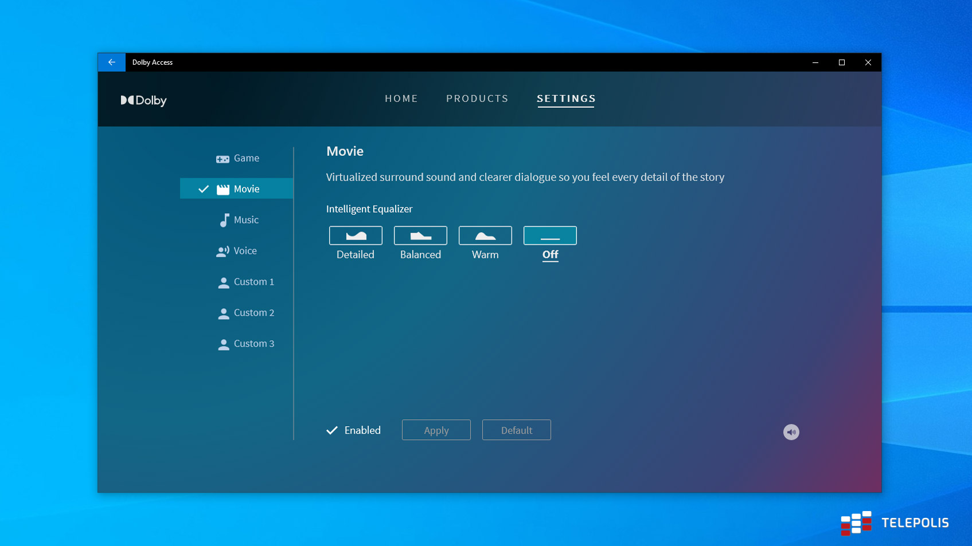Switch to the PRODUCTS tab
972x546 pixels.
[477, 99]
